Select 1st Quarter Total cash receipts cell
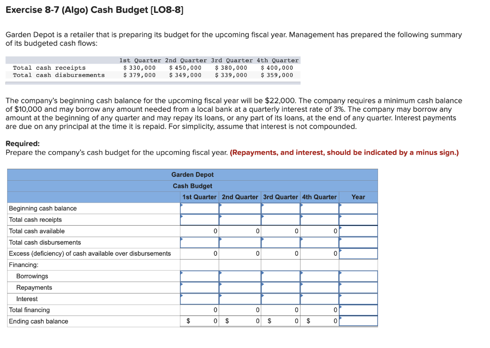This screenshot has width=490, height=348. (x=200, y=220)
